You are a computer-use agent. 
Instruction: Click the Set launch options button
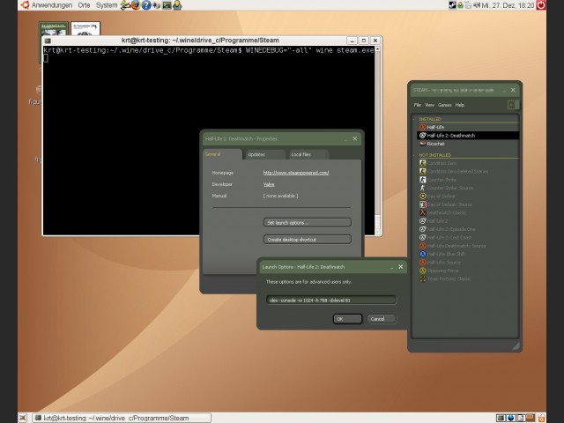308,223
